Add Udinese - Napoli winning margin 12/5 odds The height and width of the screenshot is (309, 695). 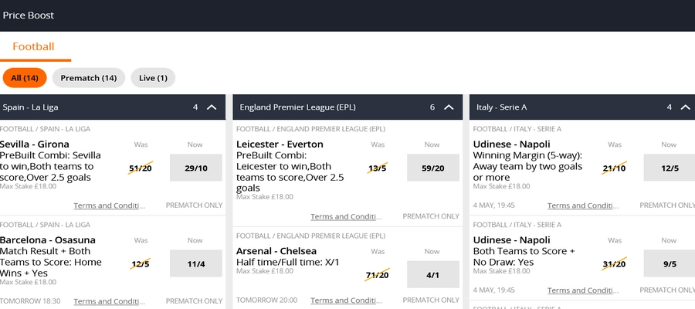670,168
